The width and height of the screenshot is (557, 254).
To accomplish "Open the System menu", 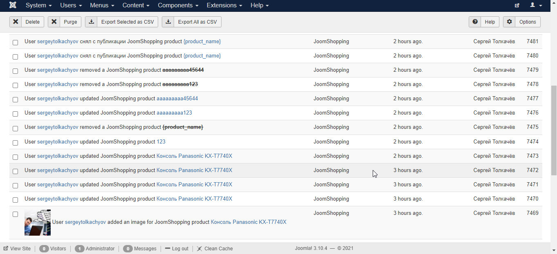I will (x=39, y=5).
